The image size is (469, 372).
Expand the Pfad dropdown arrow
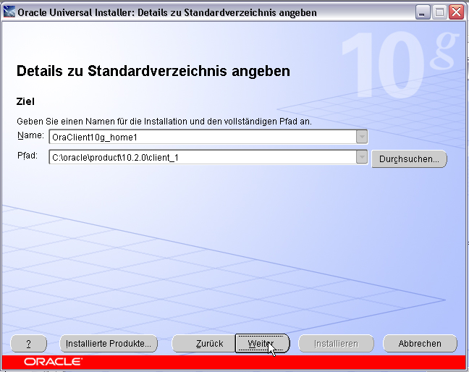pos(362,157)
